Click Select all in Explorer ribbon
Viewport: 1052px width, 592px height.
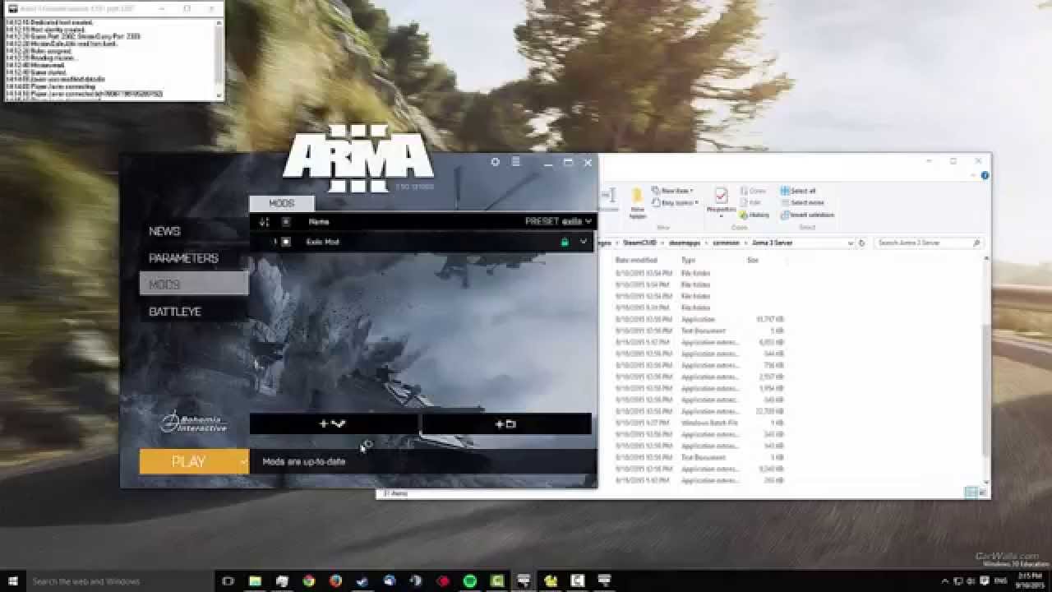click(798, 191)
